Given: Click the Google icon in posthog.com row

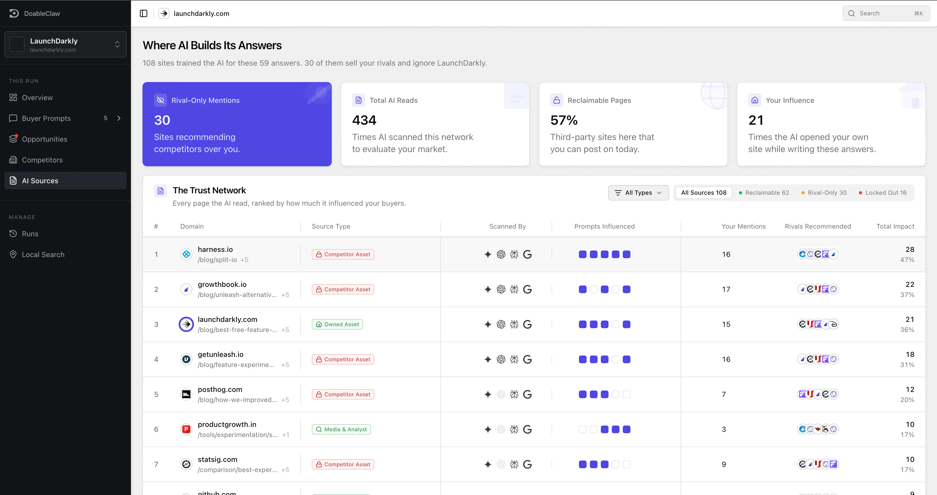Looking at the screenshot, I should tap(527, 394).
